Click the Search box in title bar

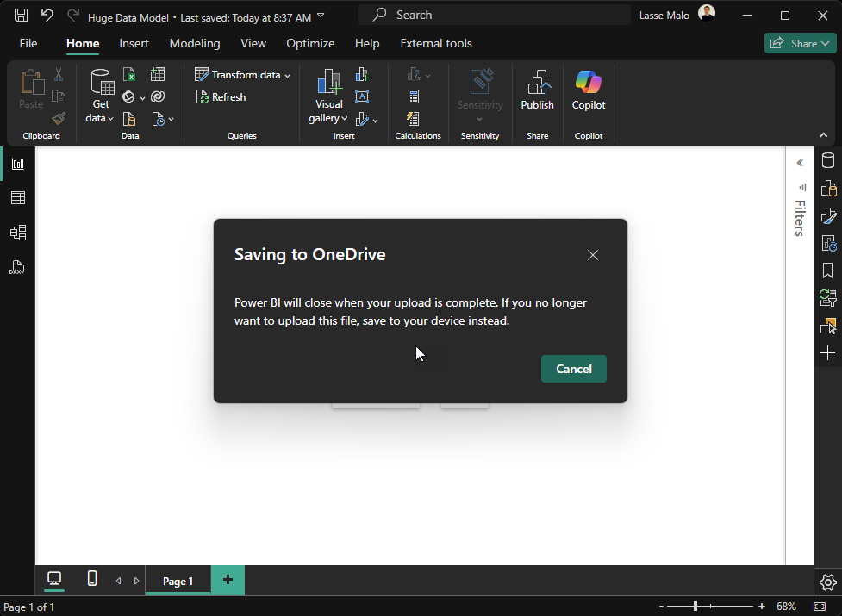pyautogui.click(x=494, y=15)
